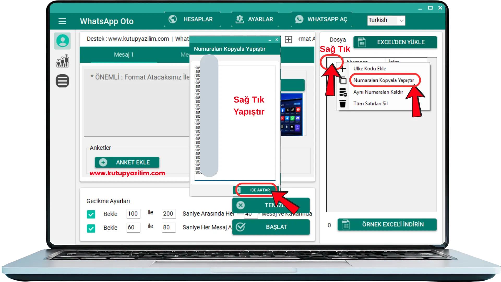Click the spreadsheet icon on EXCEL'DEN YÜKLE
501x282 pixels.
click(362, 42)
